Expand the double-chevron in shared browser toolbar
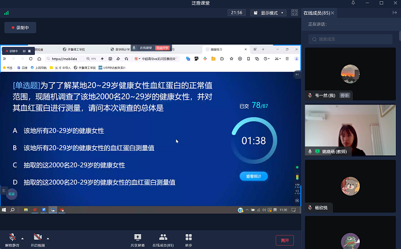The image size is (401, 249). coord(5,59)
